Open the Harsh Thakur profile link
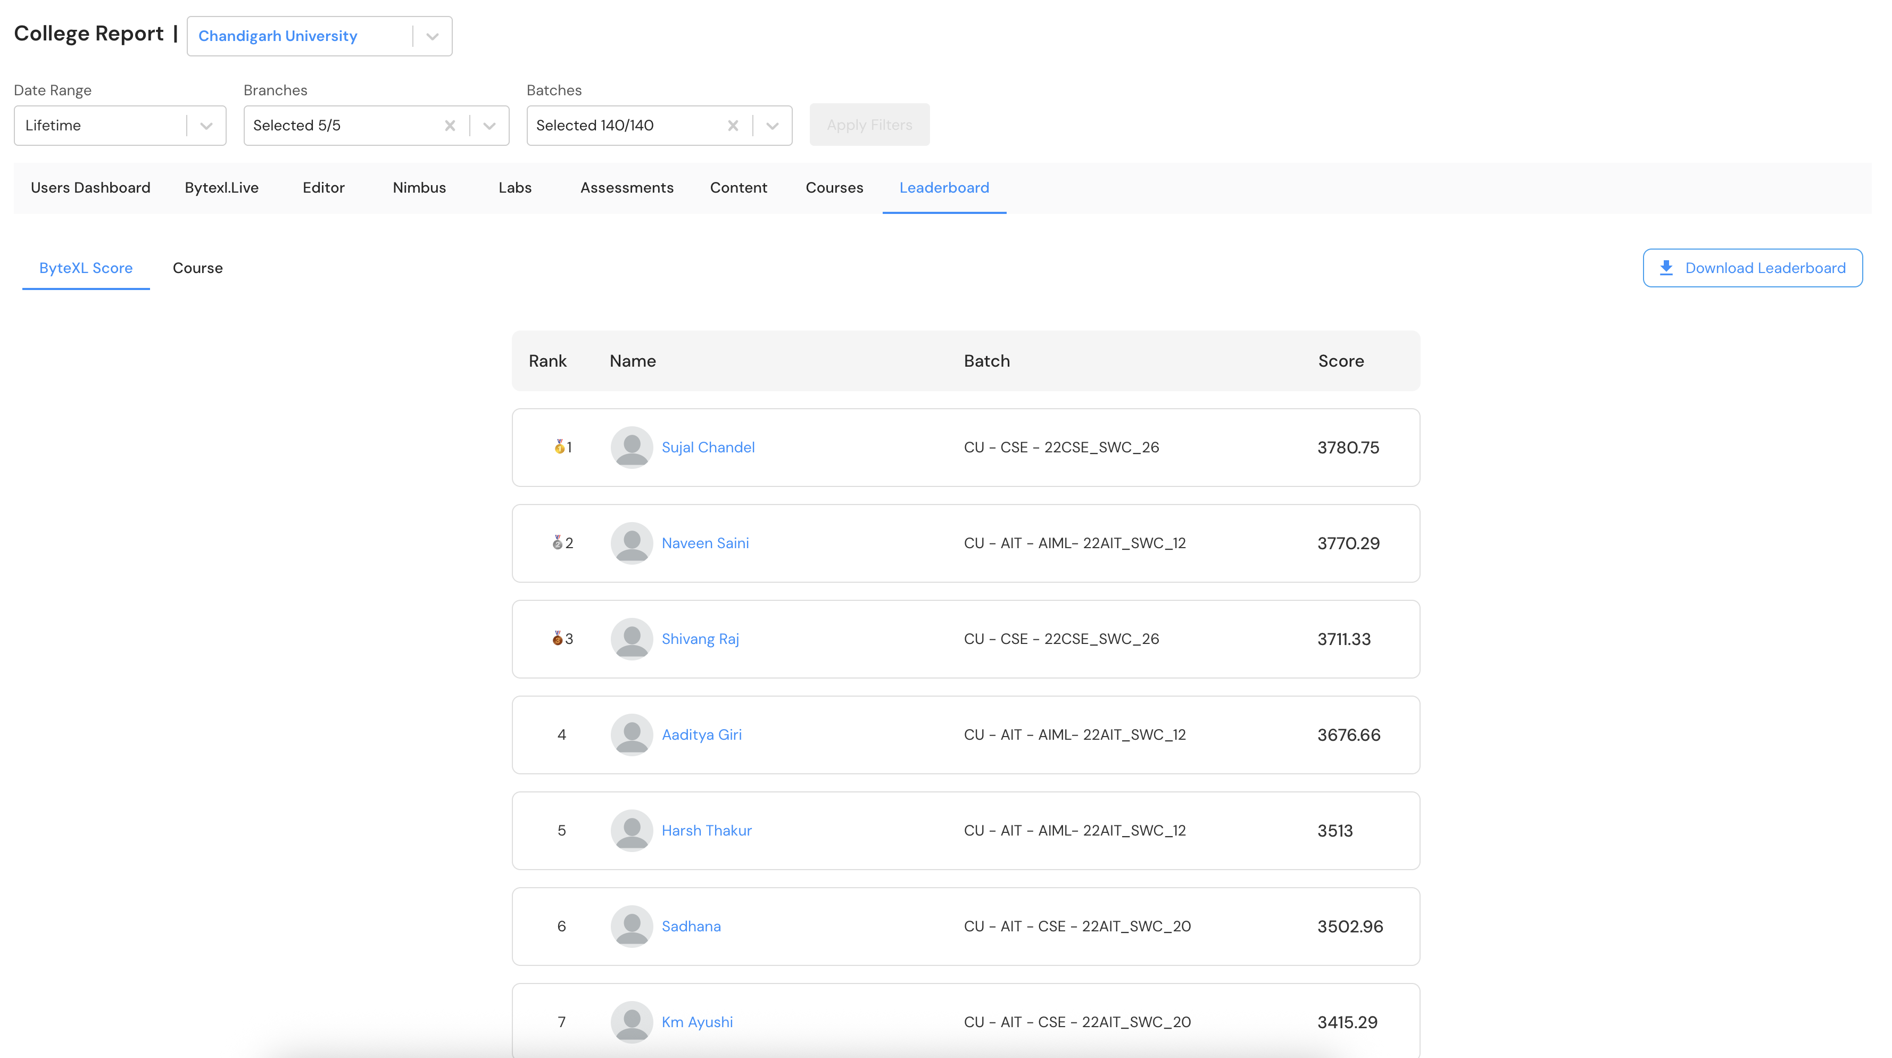Viewport: 1892px width, 1058px height. click(707, 830)
